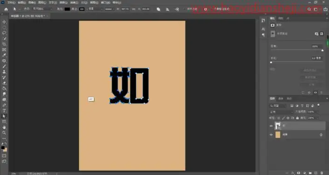Delete layer with trash icon
This screenshot has height=175, width=329.
[x=322, y=173]
